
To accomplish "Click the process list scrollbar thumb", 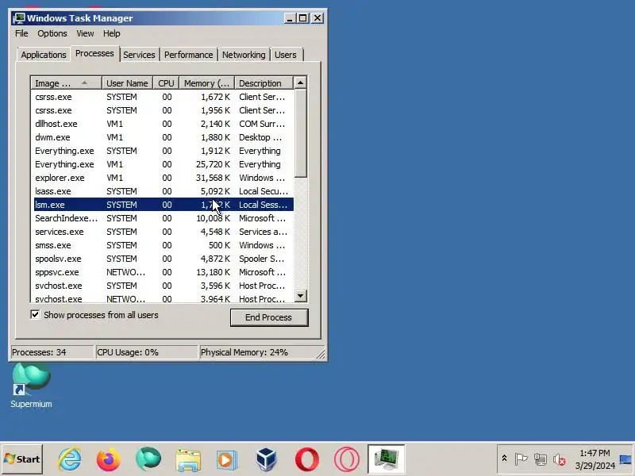I will [x=300, y=133].
